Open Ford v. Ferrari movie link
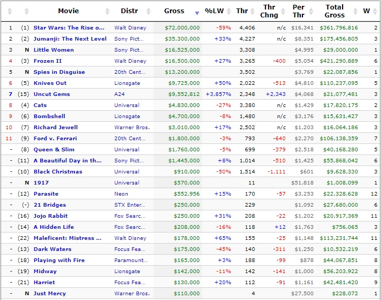The image size is (381, 300). tap(55, 139)
